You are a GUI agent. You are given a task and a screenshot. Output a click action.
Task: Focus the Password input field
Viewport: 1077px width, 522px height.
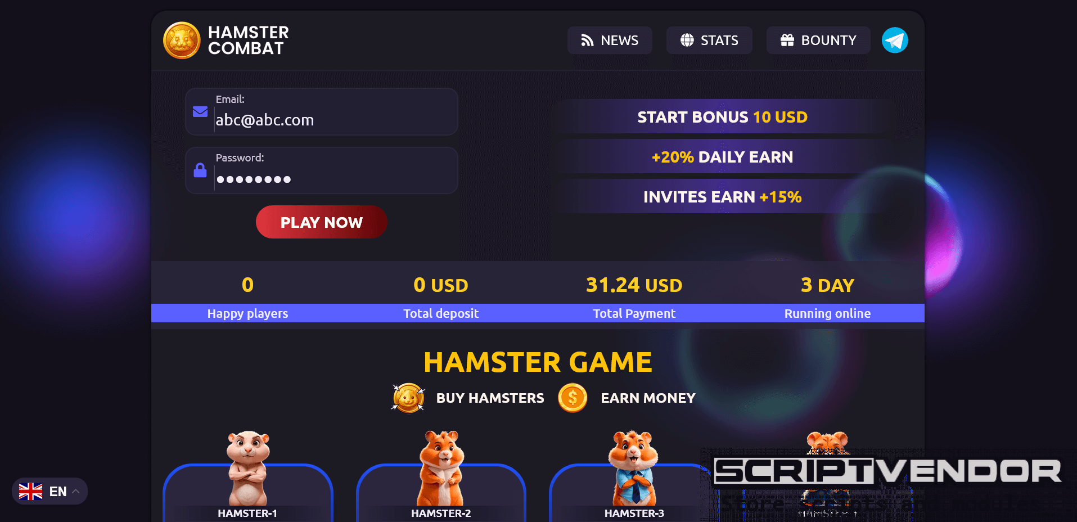pyautogui.click(x=322, y=170)
